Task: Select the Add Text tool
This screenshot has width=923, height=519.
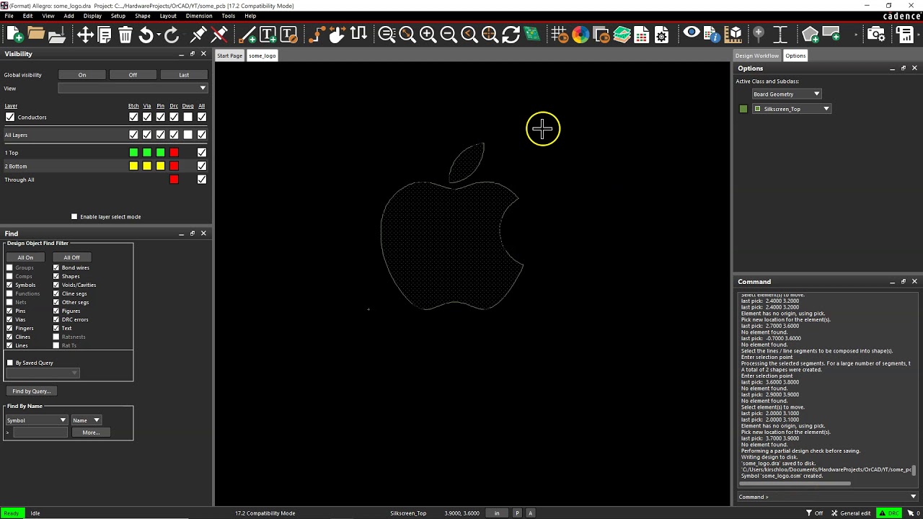Action: tap(268, 34)
